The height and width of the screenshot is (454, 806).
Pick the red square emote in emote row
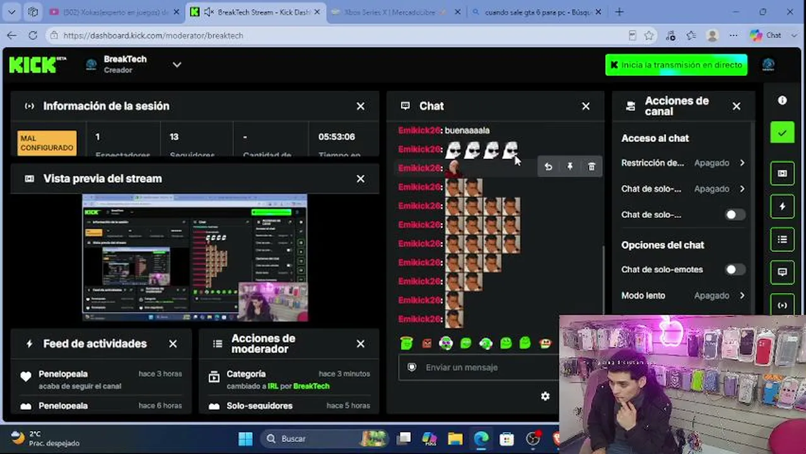(x=426, y=343)
